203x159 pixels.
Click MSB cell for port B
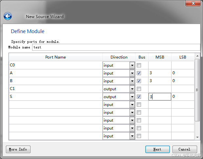(x=160, y=81)
